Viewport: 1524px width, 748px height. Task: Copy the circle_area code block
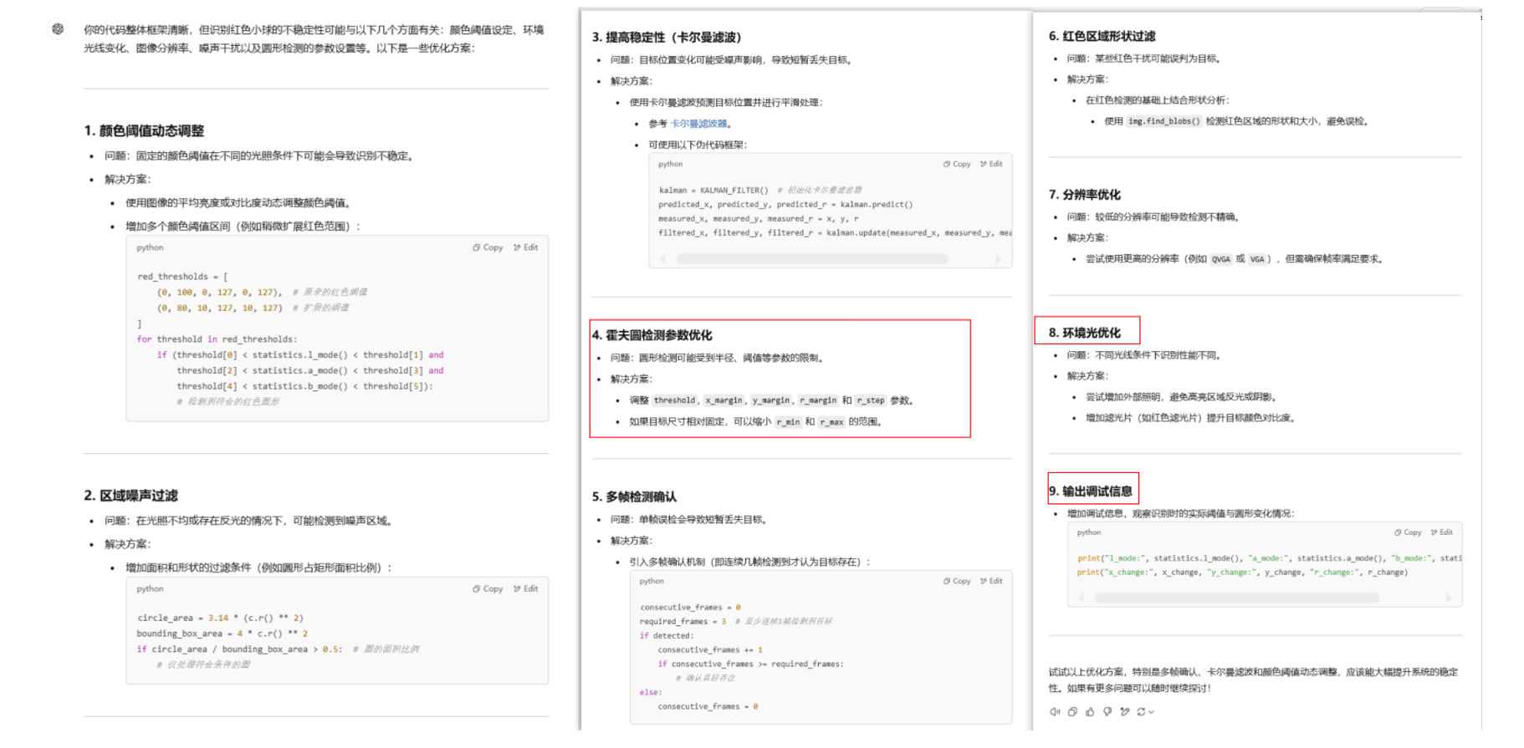click(x=488, y=588)
